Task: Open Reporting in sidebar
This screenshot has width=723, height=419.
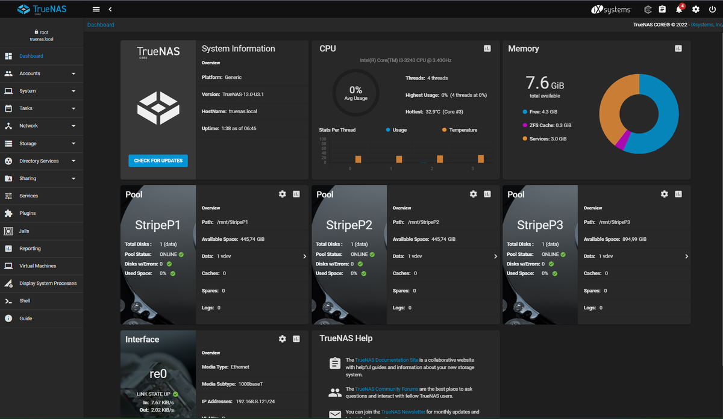Action: 42,248
